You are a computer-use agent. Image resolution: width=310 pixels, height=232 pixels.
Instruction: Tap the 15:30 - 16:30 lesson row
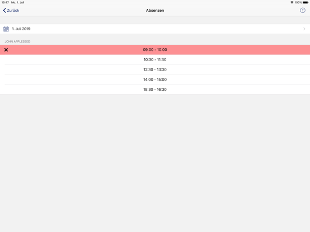[x=155, y=89]
